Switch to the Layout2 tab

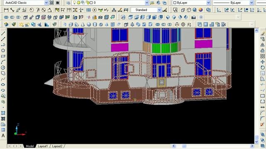coord(57,146)
